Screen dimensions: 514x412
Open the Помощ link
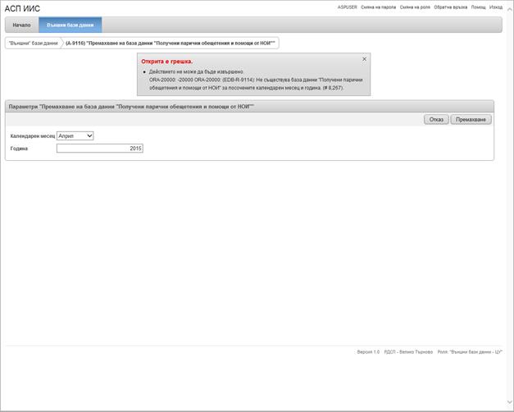[x=478, y=7]
